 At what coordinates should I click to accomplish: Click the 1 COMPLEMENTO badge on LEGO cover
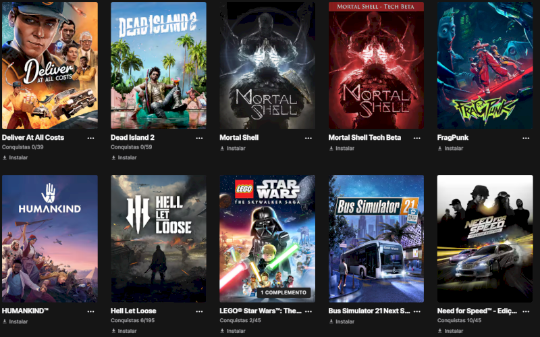(283, 292)
